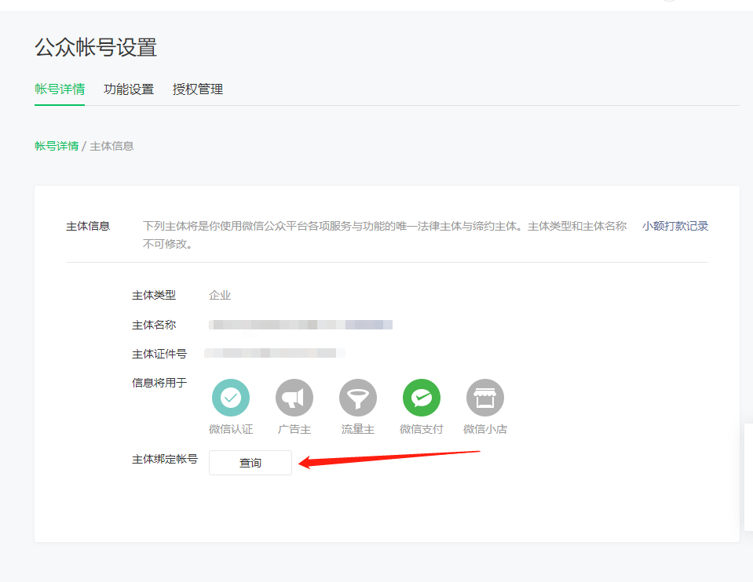Open the 帐号详情 tab
This screenshot has height=582, width=753.
coord(60,89)
